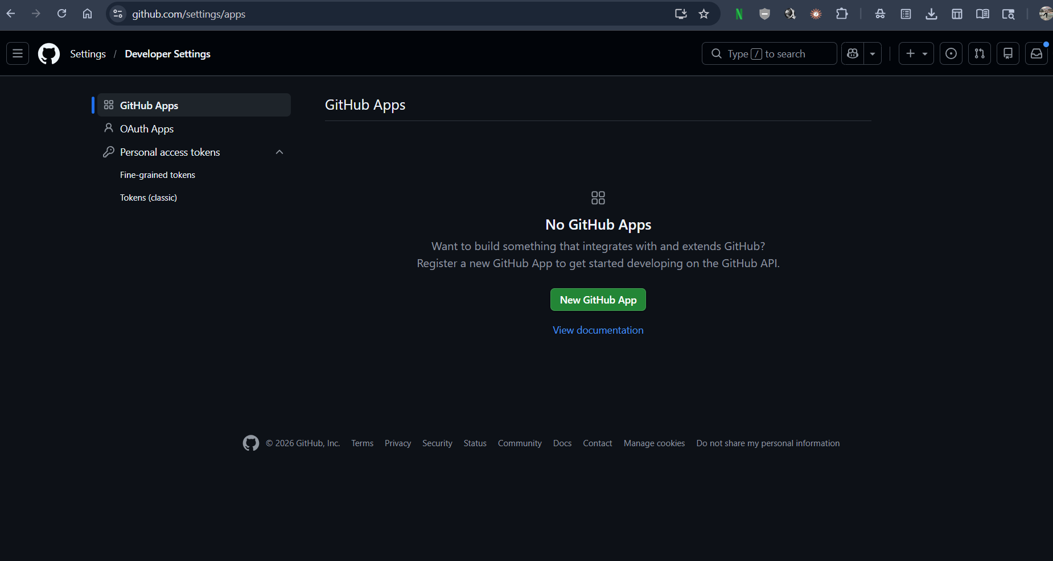The width and height of the screenshot is (1053, 561).
Task: Open the Notifications inbox icon
Action: click(1036, 53)
